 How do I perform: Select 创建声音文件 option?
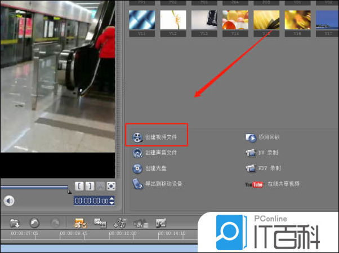coord(161,153)
